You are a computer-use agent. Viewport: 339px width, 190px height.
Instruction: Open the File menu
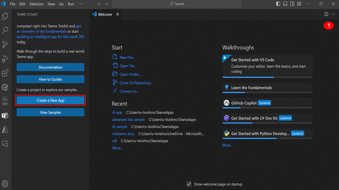pos(13,4)
